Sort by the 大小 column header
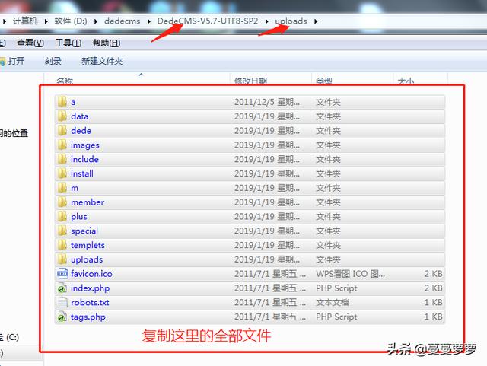Viewport: 487px width, 366px height. click(x=406, y=81)
